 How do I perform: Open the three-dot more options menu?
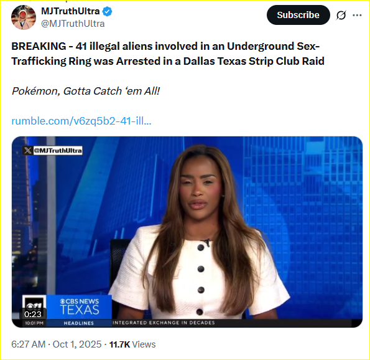pos(357,15)
